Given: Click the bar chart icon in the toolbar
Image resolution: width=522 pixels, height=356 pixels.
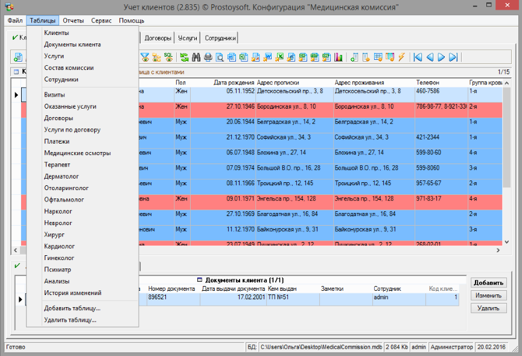Looking at the screenshot, I should [339, 57].
